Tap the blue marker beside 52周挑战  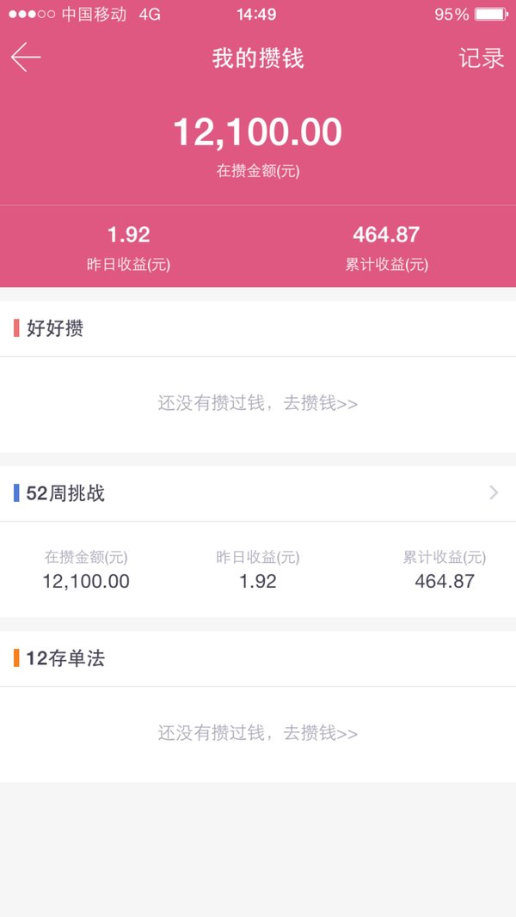pyautogui.click(x=16, y=493)
